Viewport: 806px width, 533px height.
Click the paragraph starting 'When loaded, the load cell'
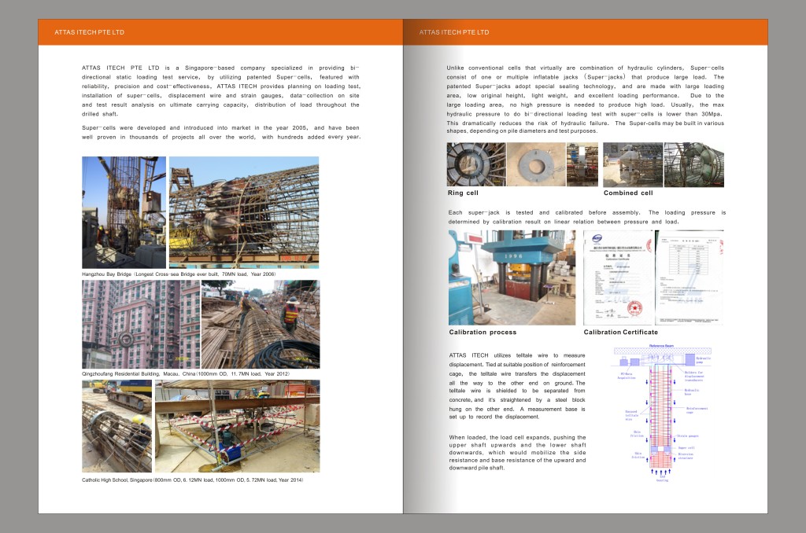pyautogui.click(x=517, y=452)
